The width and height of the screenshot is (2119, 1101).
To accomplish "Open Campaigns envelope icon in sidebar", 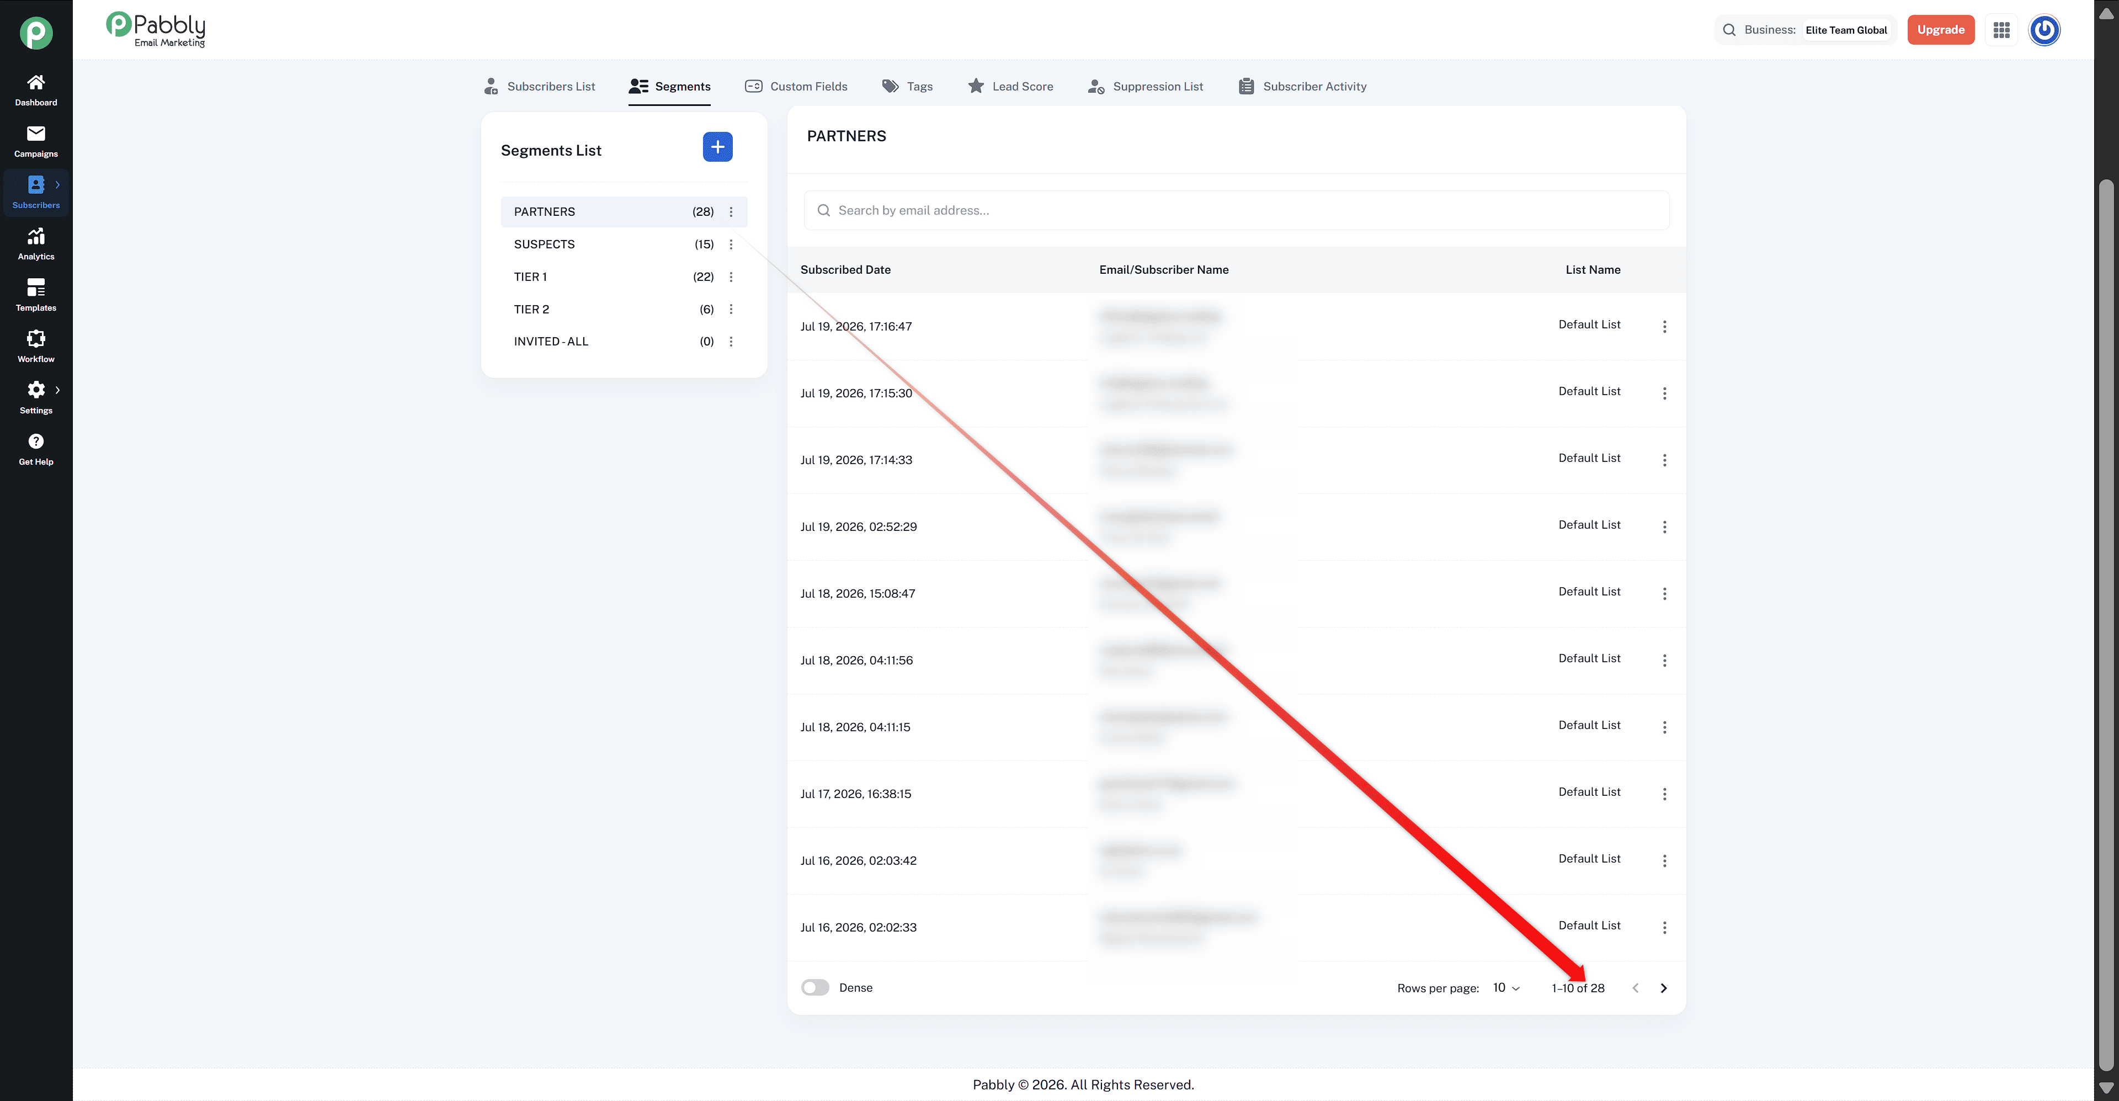I will tap(35, 134).
